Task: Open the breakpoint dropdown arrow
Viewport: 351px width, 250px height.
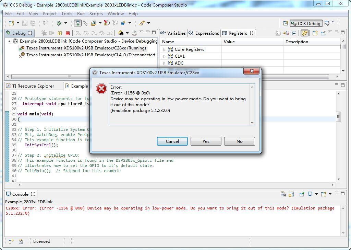Action: 130,23
